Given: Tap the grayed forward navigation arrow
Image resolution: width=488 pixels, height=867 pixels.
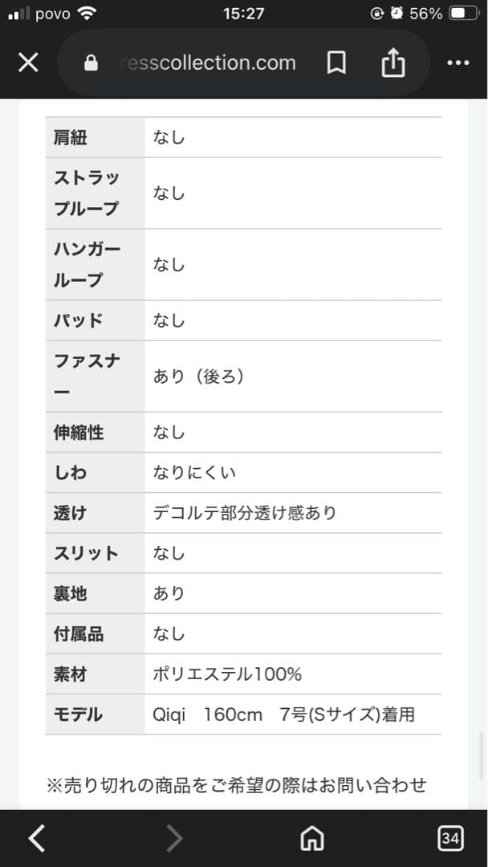Looking at the screenshot, I should 175,837.
